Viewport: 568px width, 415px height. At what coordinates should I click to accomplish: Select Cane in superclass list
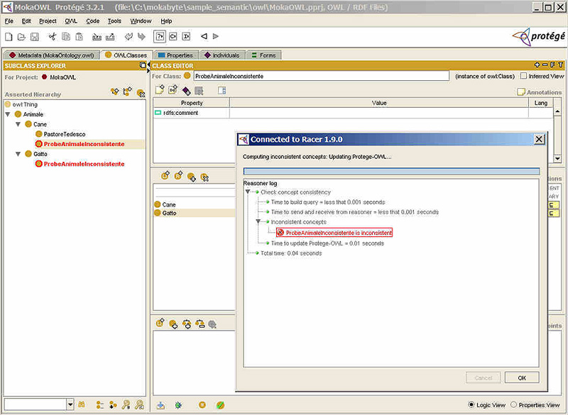pos(169,204)
